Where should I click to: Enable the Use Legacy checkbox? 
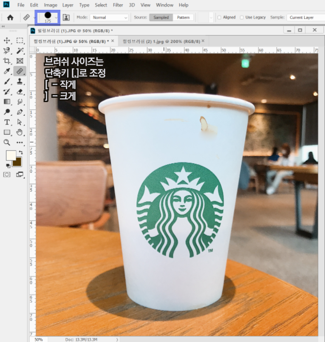pos(242,17)
